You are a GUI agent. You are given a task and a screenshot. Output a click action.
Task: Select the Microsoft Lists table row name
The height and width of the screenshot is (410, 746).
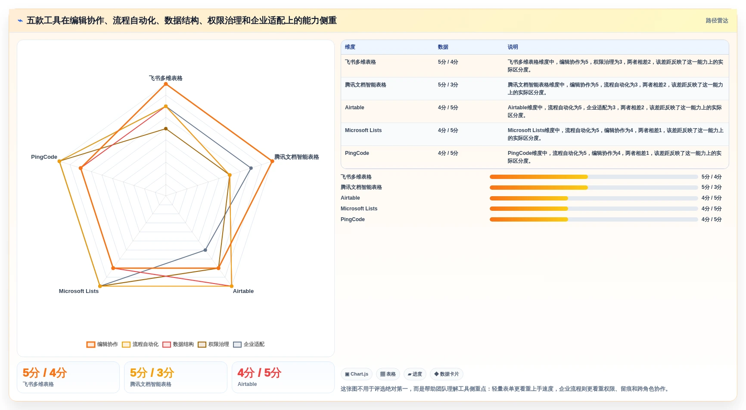click(363, 130)
